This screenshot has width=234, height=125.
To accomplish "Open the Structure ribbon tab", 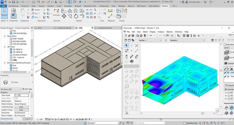I will point(25,6).
